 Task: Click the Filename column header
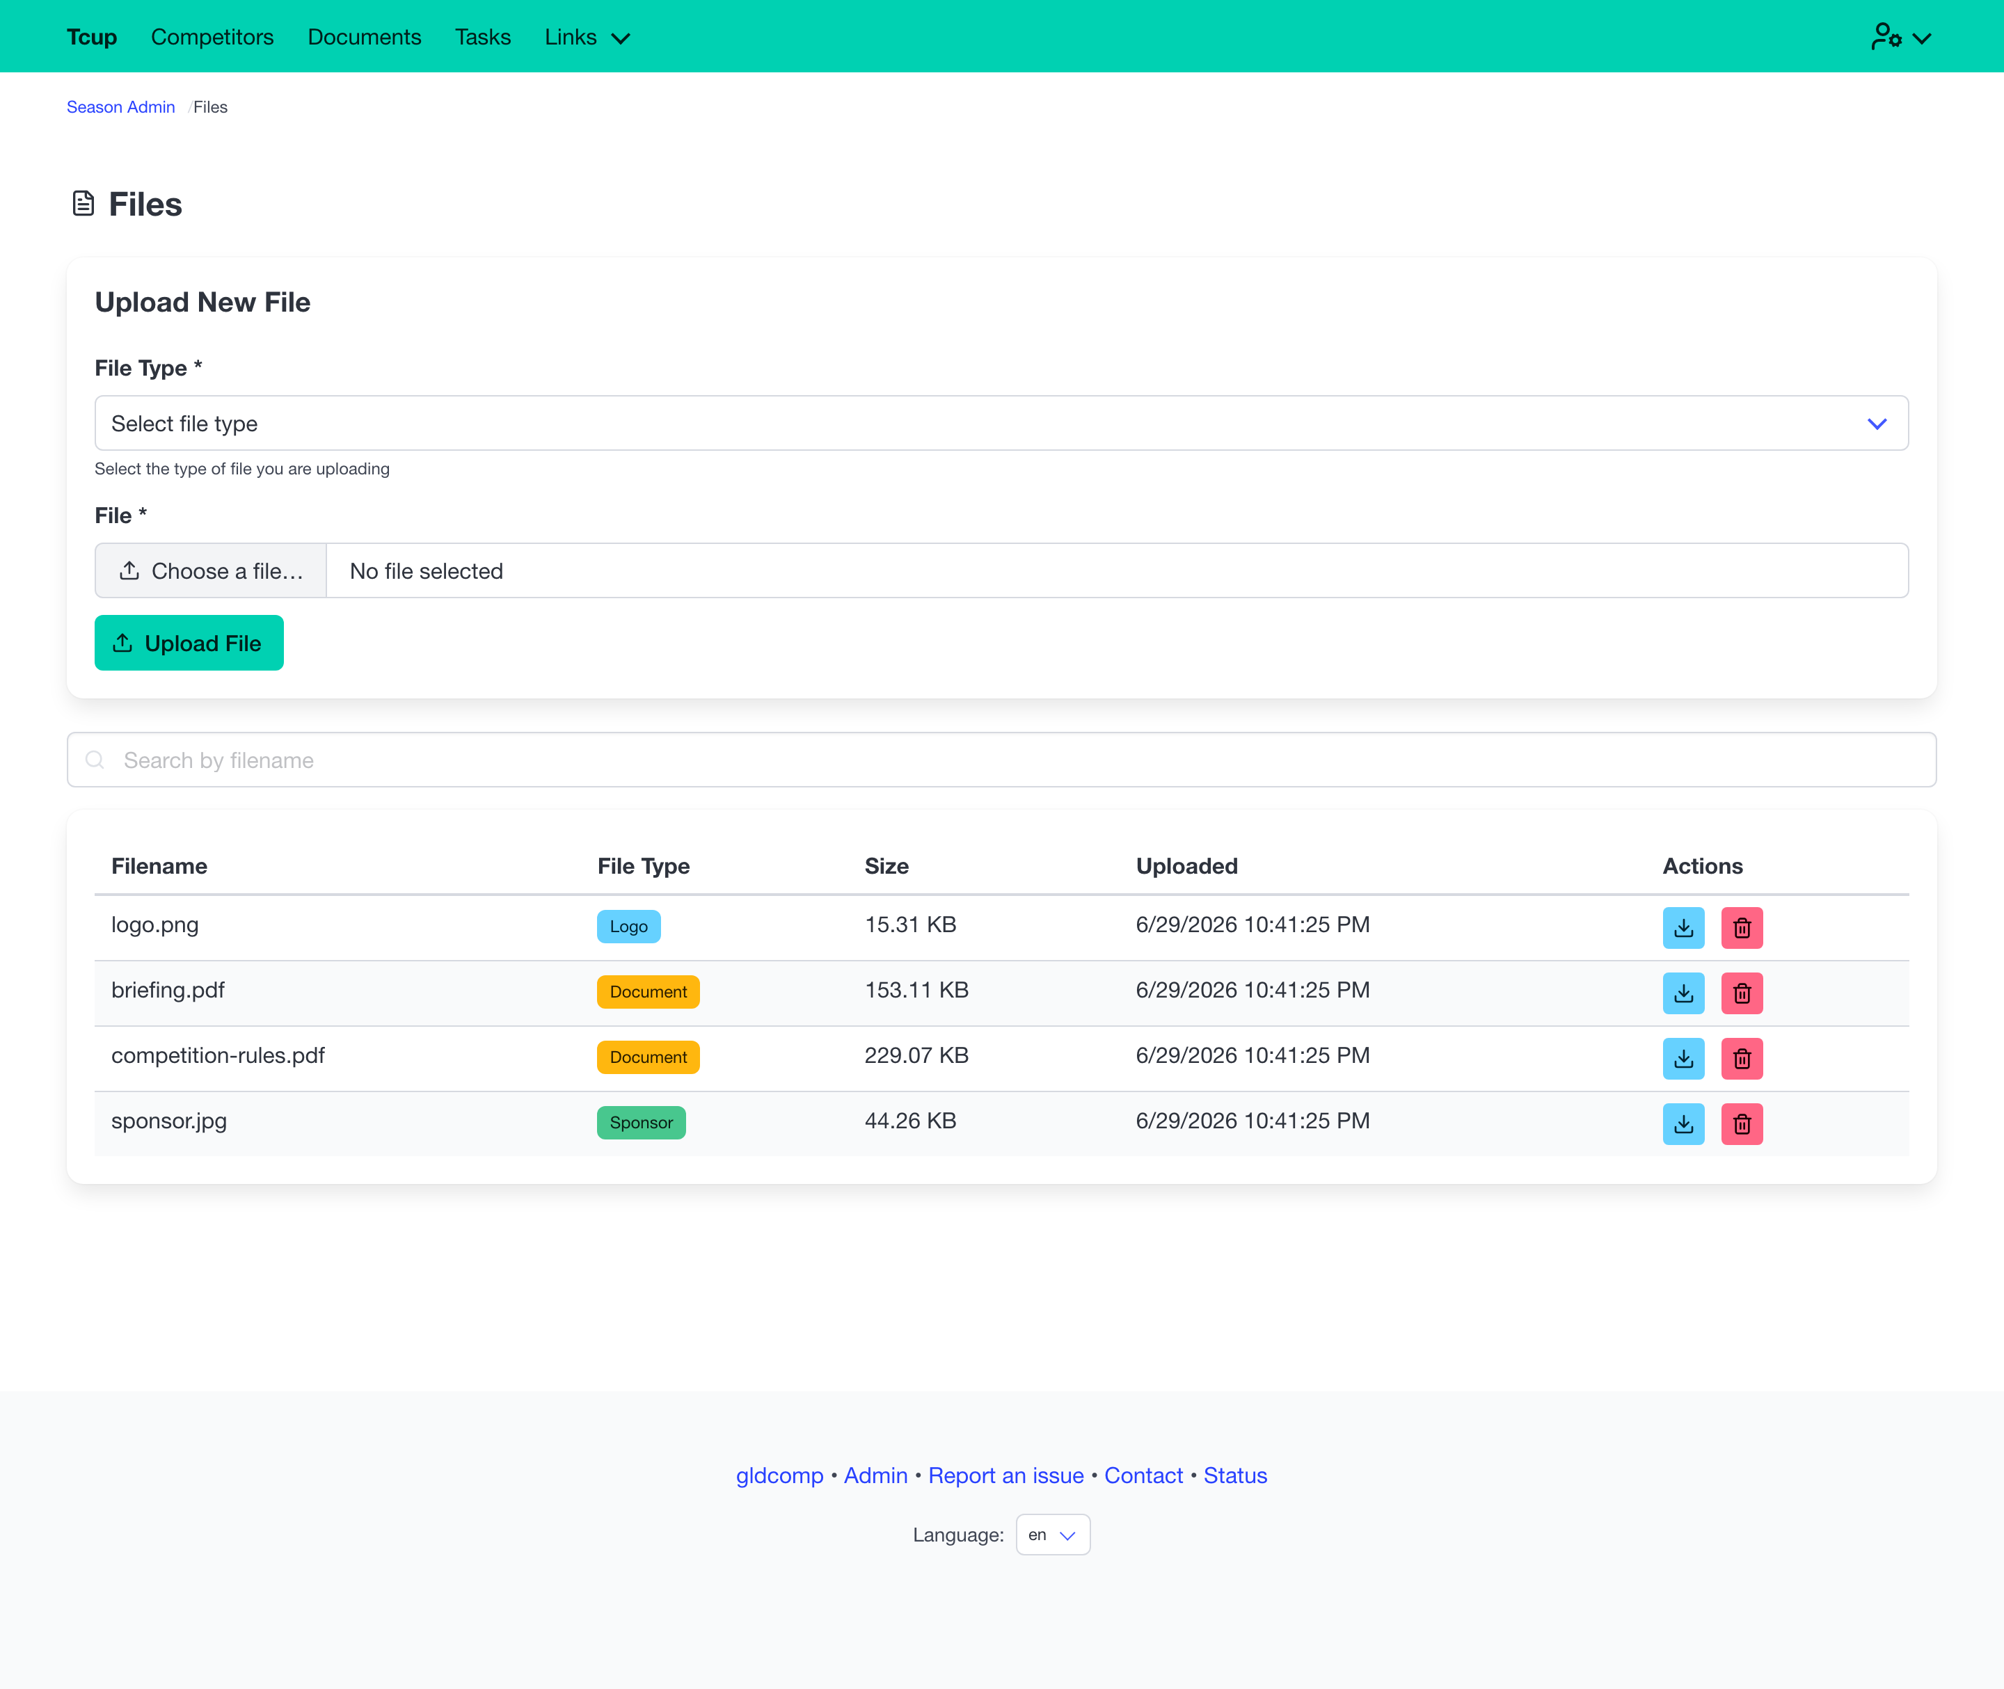[x=159, y=867]
